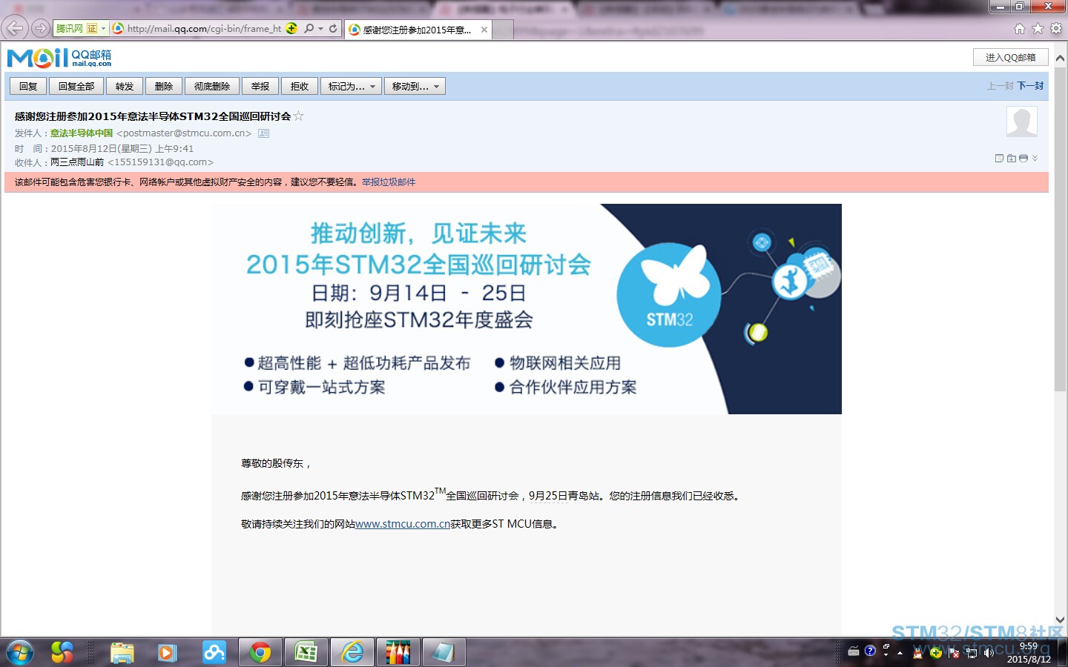Click the STM32 seminar banner image
This screenshot has width=1068, height=667.
[527, 309]
